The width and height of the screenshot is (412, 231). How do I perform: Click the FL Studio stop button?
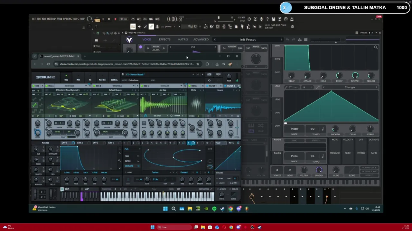[x=109, y=19]
